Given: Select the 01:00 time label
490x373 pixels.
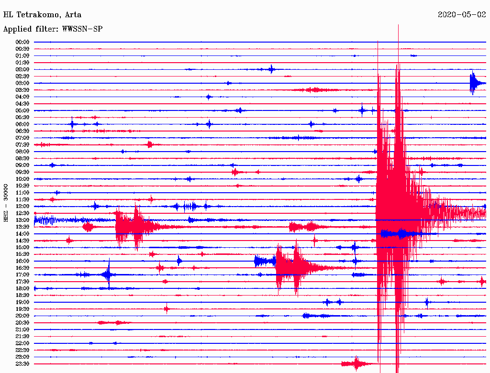Looking at the screenshot, I should (22, 56).
